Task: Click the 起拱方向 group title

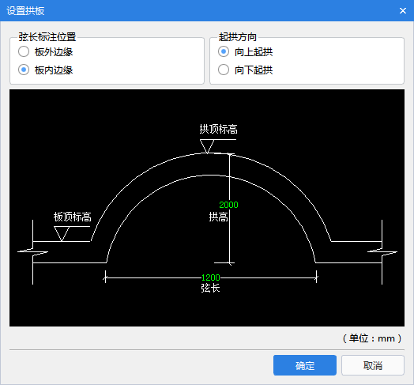Action: click(x=237, y=37)
